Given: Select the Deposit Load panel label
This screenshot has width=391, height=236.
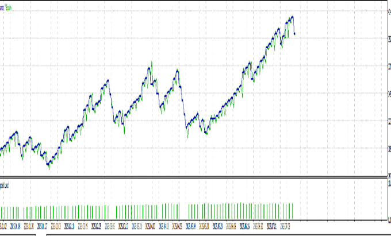Looking at the screenshot, I should pyautogui.click(x=4, y=185).
